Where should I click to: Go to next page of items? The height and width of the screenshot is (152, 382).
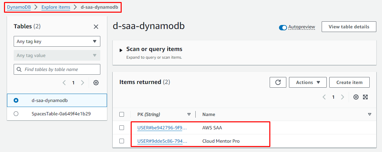tap(342, 97)
